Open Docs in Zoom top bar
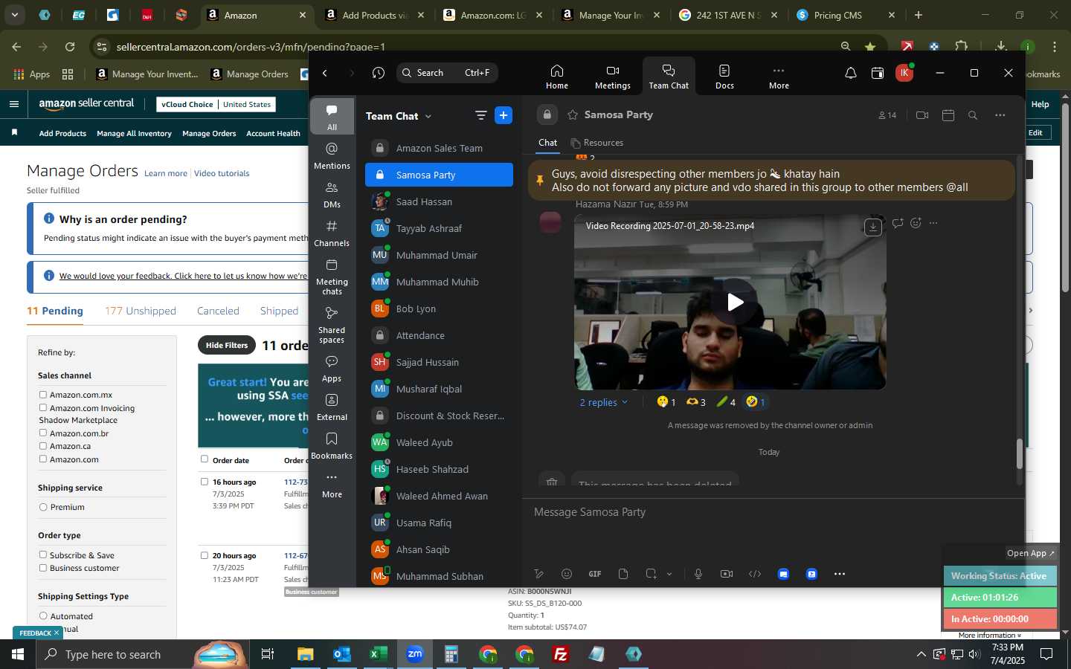 (x=724, y=77)
